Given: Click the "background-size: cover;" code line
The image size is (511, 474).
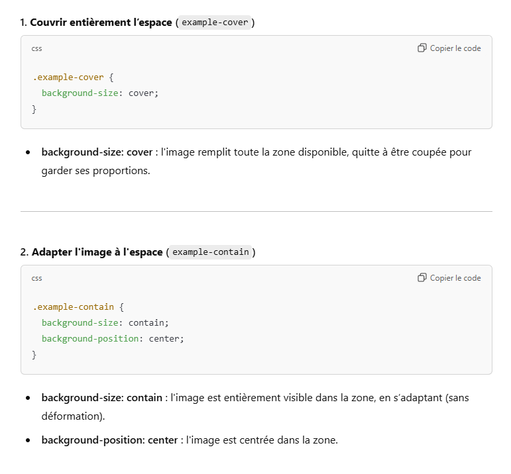Looking at the screenshot, I should click(100, 93).
